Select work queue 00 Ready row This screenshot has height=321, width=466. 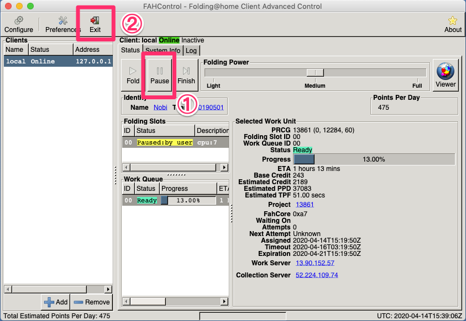click(175, 200)
